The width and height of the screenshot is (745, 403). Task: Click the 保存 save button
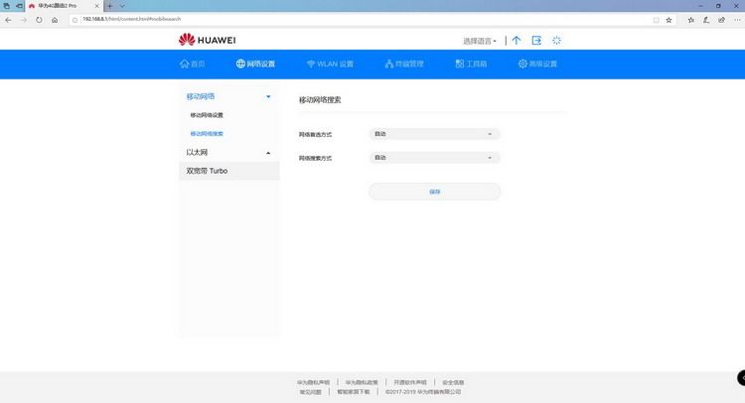click(434, 192)
